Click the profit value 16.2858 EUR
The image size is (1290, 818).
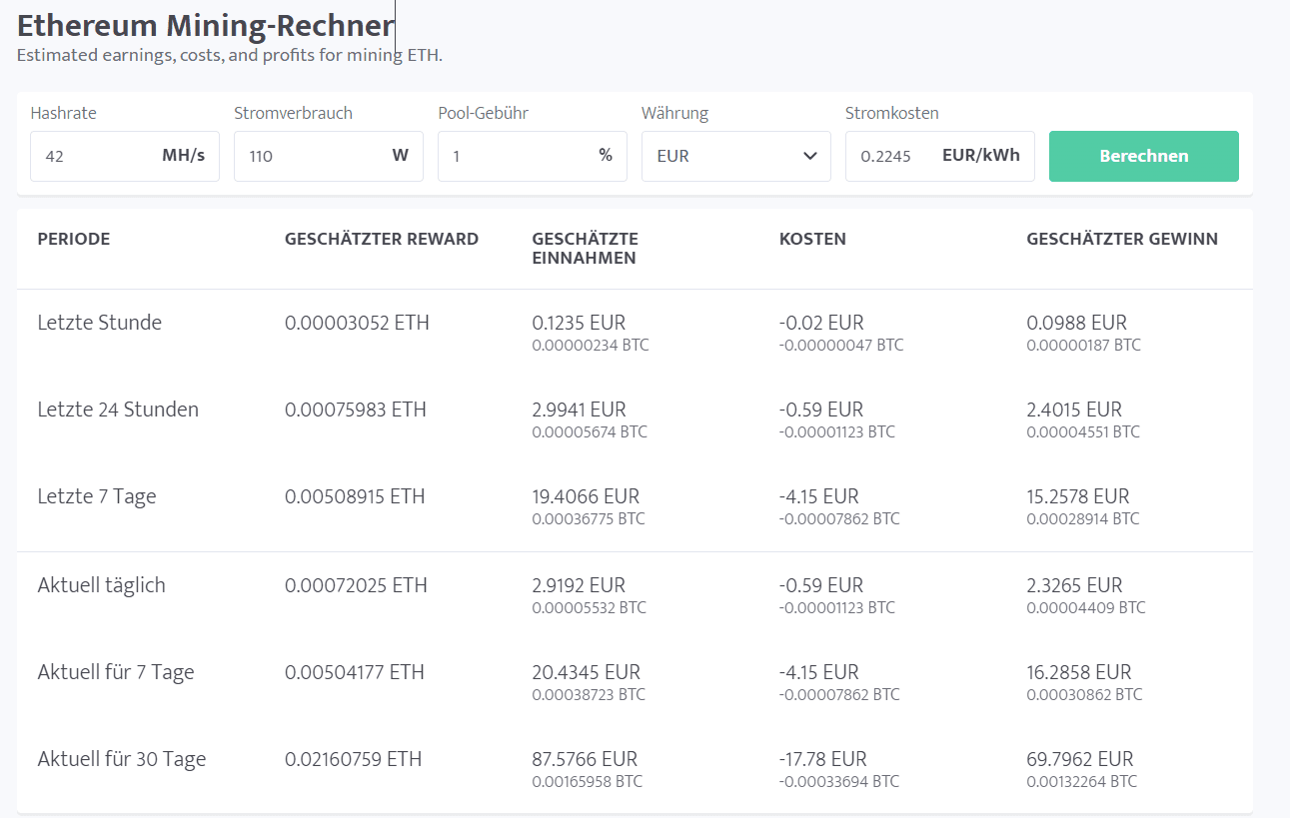tap(1079, 672)
